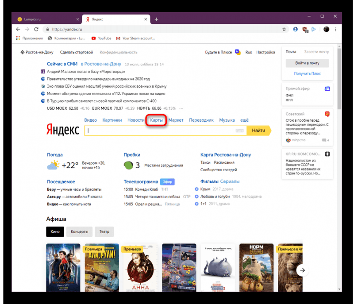The image size is (354, 304).
Task: Open the Rus language selector
Action: (x=249, y=52)
